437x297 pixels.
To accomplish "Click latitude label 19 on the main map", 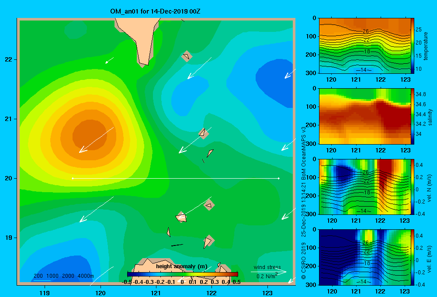I will [9, 238].
